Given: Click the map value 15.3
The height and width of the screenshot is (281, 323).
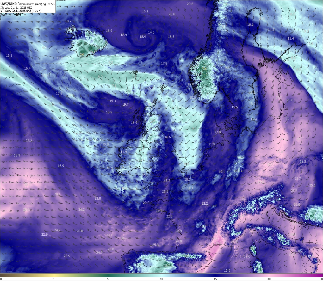Looking at the screenshot, I should tap(59, 93).
